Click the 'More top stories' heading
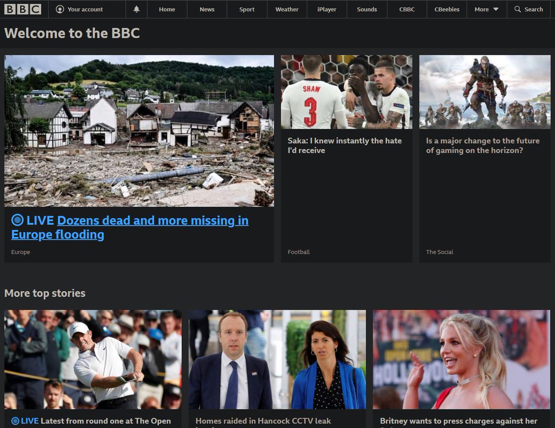This screenshot has width=555, height=428. pos(45,293)
